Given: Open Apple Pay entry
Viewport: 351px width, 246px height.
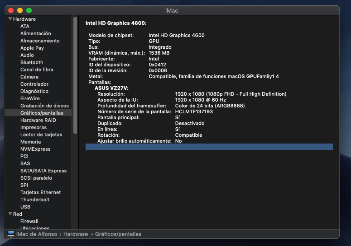Looking at the screenshot, I should tap(32, 48).
